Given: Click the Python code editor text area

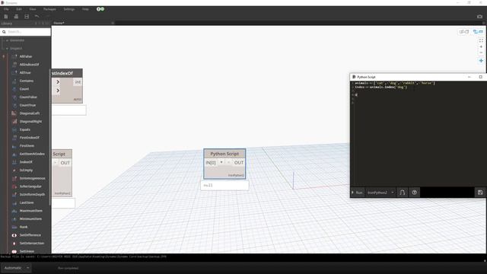Looking at the screenshot, I should point(419,134).
